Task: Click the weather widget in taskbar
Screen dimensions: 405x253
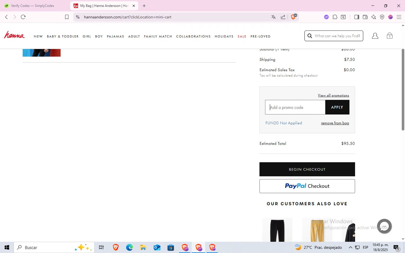Action: click(x=318, y=247)
